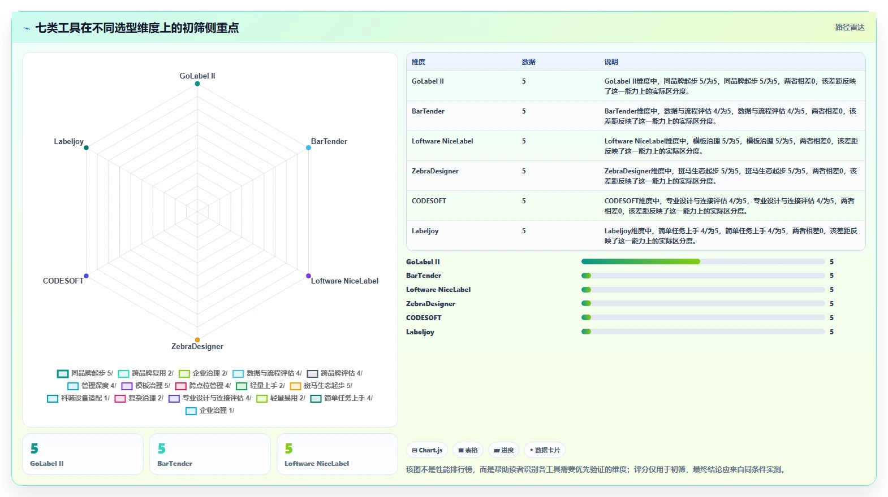
Task: Toggle the 管理深度 4/ legend series
Action: pos(92,386)
